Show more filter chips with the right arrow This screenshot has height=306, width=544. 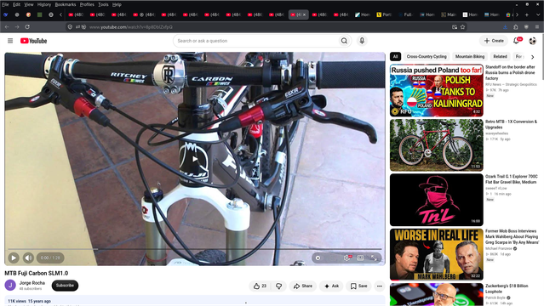tap(533, 57)
